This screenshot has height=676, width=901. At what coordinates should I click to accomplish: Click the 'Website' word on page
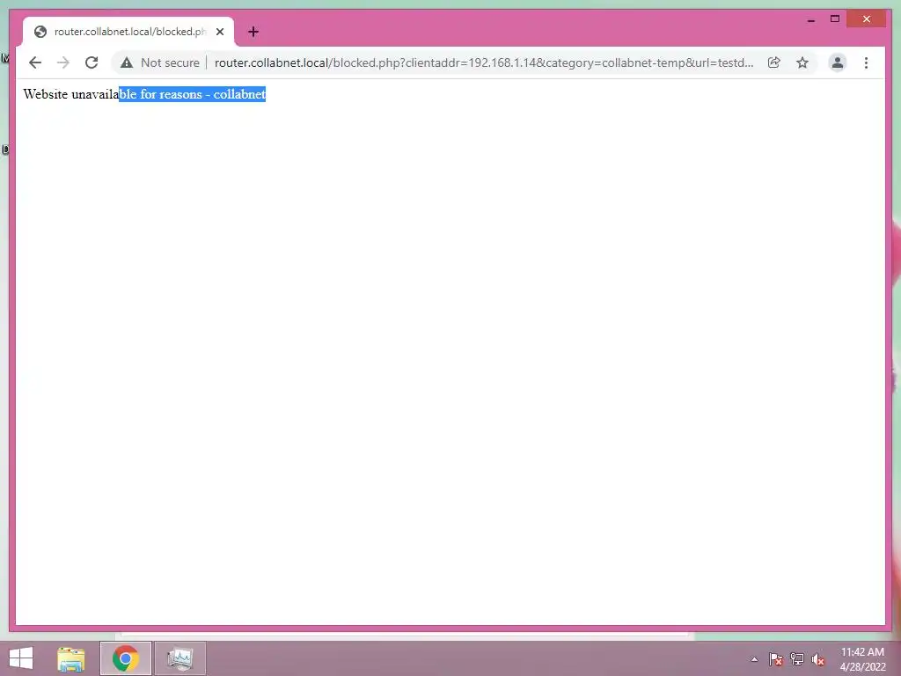tap(46, 94)
